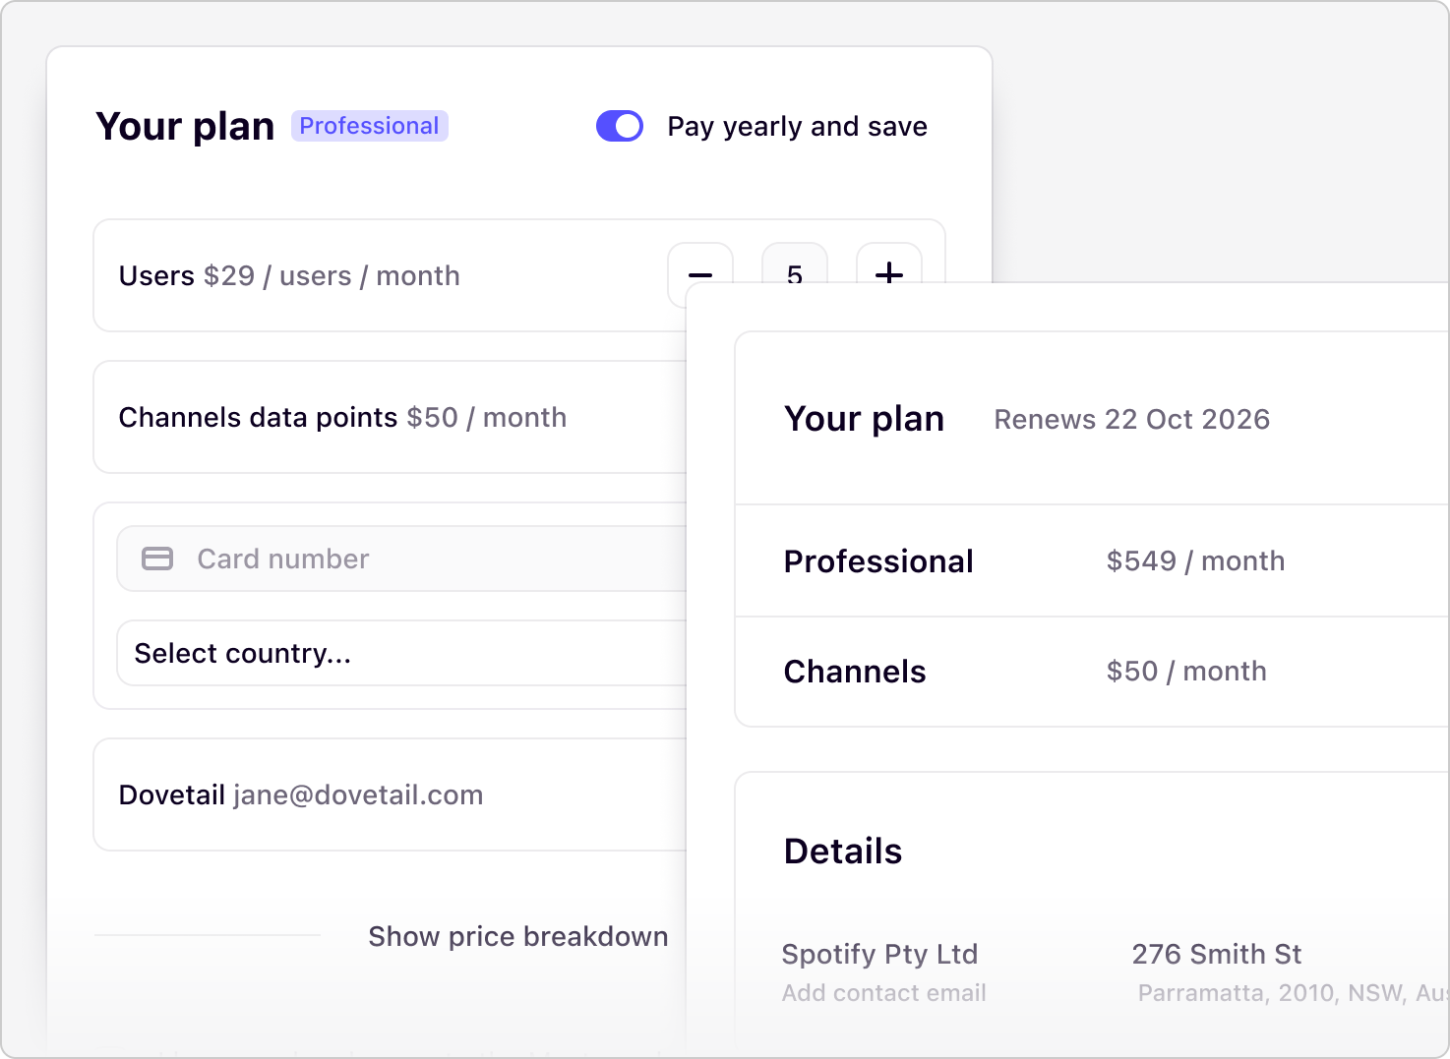Focus the Card number field
The height and width of the screenshot is (1059, 1450).
tap(401, 559)
